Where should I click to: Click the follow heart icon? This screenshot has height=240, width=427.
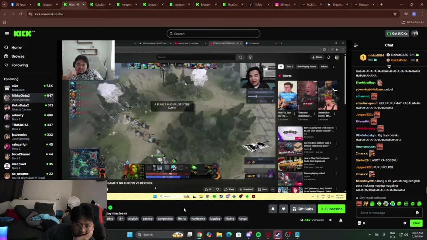click(283, 209)
